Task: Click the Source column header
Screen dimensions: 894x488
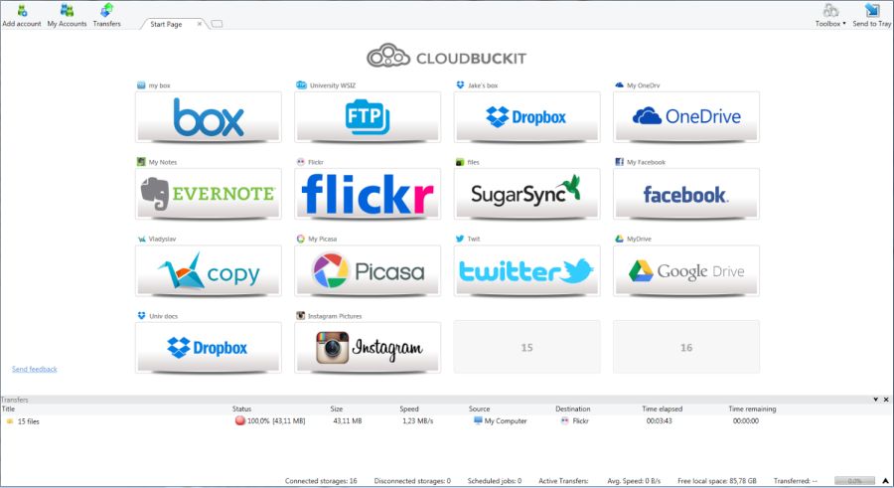Action: point(479,408)
